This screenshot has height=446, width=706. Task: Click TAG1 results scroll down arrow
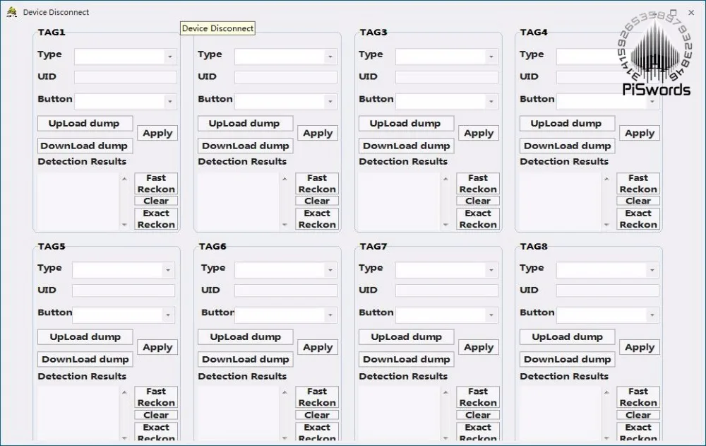[124, 225]
